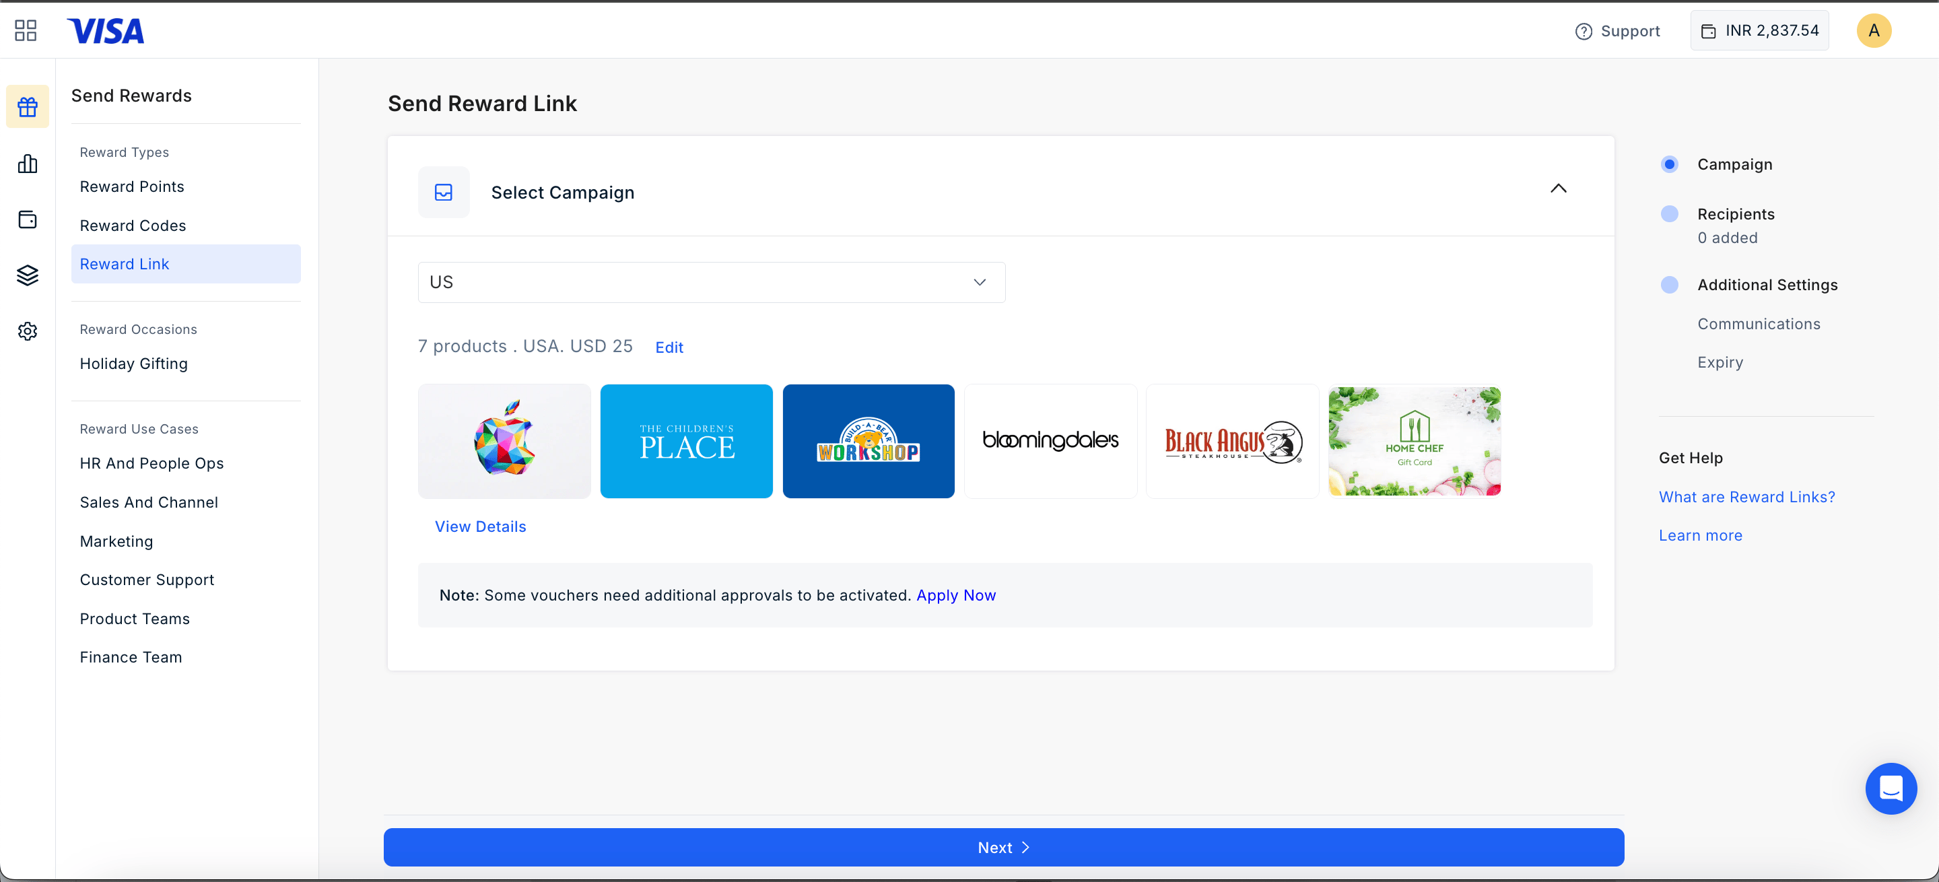
Task: Open the stacked layers icon in sidebar
Action: (28, 275)
